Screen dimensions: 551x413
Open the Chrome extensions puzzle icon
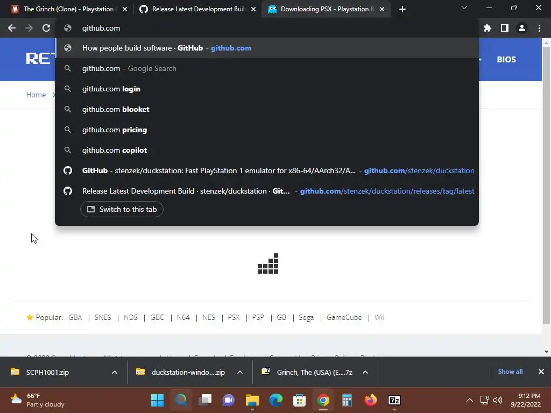(x=488, y=28)
